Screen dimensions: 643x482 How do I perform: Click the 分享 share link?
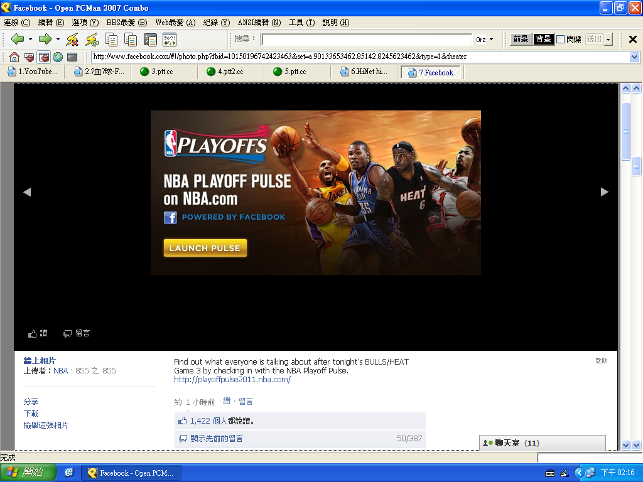pos(31,402)
